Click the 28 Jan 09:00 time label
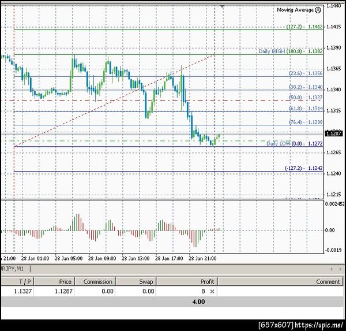 (x=102, y=258)
